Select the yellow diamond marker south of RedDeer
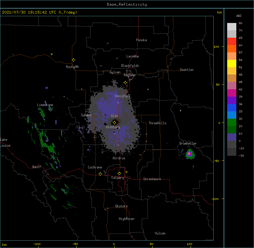 tap(126, 83)
